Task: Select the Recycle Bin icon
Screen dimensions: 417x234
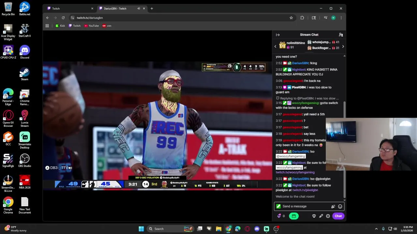Action: 8,9
